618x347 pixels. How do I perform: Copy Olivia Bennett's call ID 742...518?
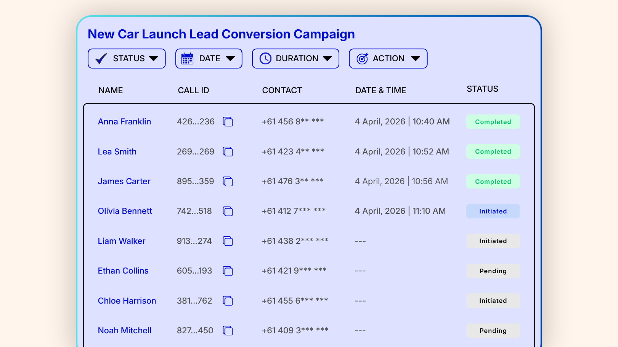tap(228, 211)
